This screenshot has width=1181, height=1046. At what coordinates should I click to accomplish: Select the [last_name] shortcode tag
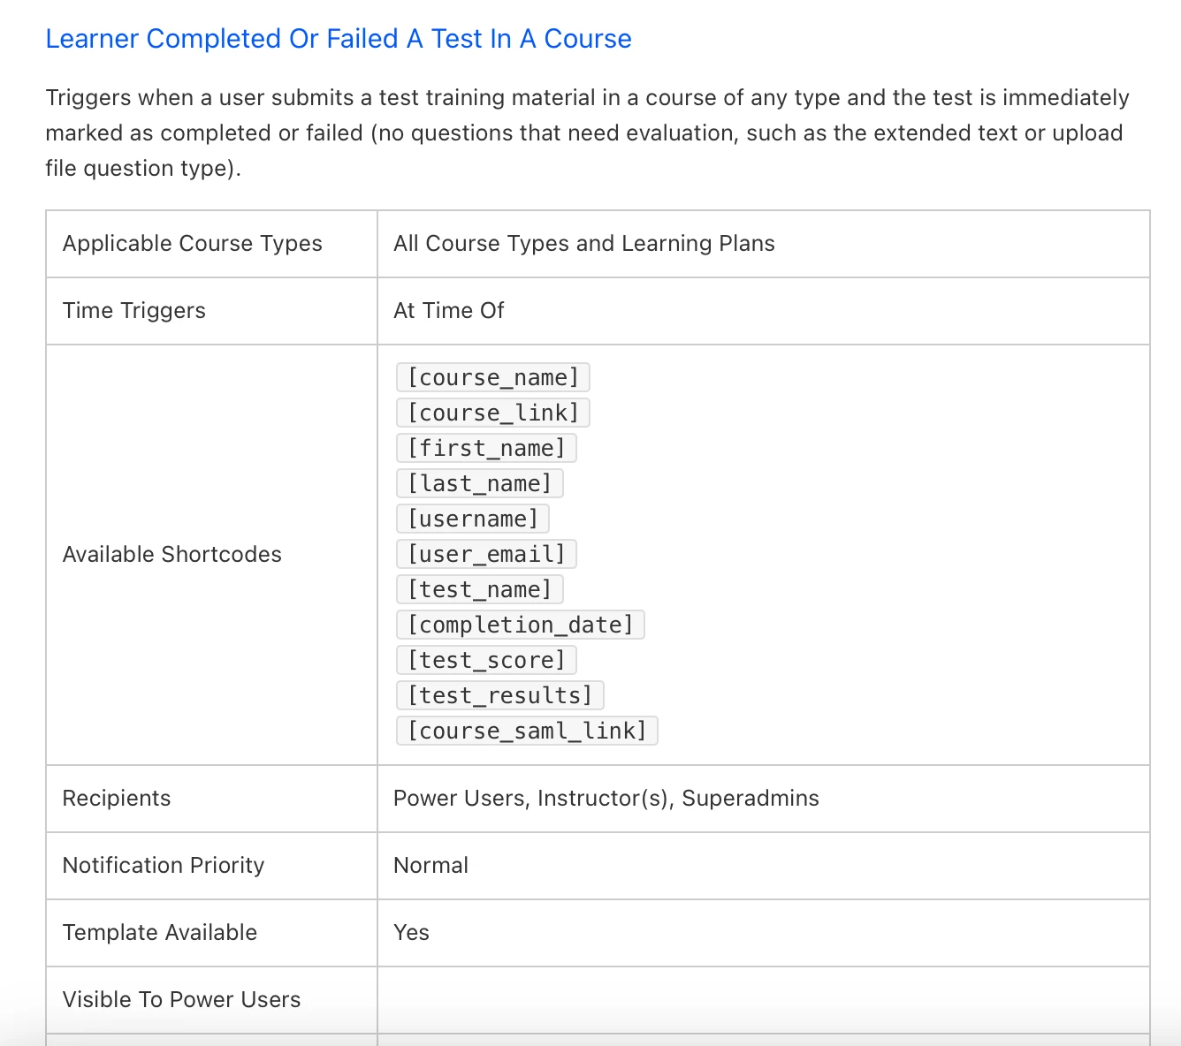479,483
